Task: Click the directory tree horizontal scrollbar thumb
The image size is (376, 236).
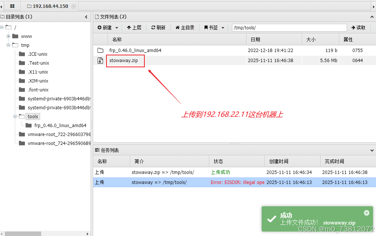Action: point(23,234)
